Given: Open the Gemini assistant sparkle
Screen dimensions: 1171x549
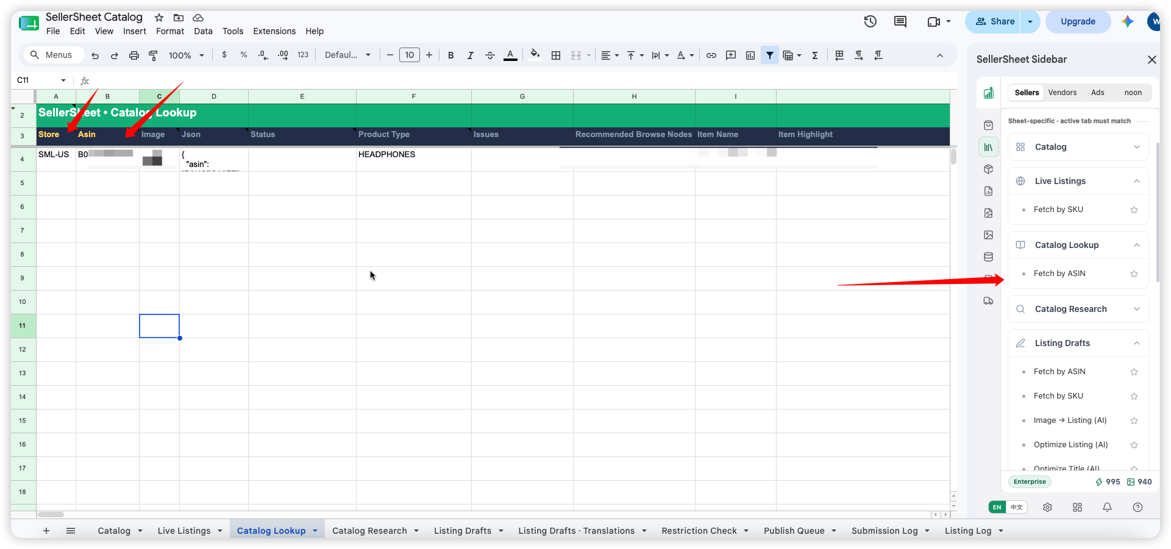Looking at the screenshot, I should point(1128,21).
